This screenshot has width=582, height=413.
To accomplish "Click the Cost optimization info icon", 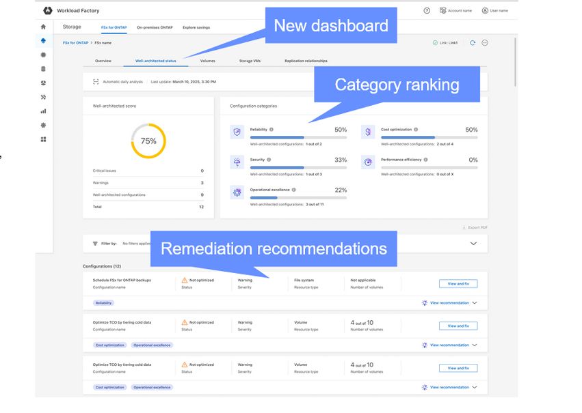I will (x=416, y=129).
